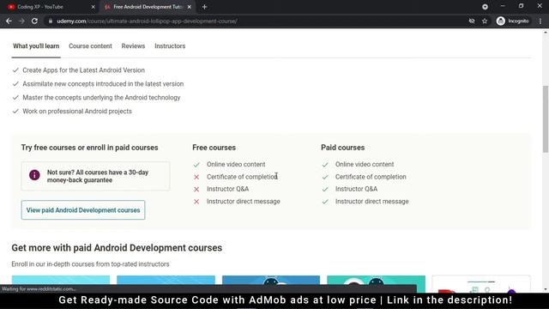Click the browser forward arrow
This screenshot has width=549, height=309.
tap(21, 21)
